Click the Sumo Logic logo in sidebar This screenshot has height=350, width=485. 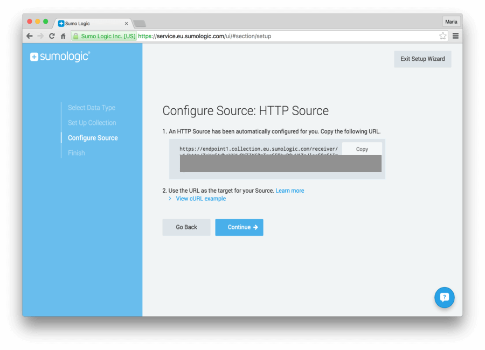coord(60,57)
